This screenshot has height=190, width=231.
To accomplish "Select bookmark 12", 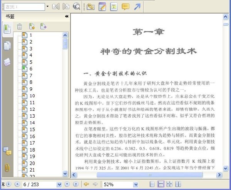I will coord(28,109).
